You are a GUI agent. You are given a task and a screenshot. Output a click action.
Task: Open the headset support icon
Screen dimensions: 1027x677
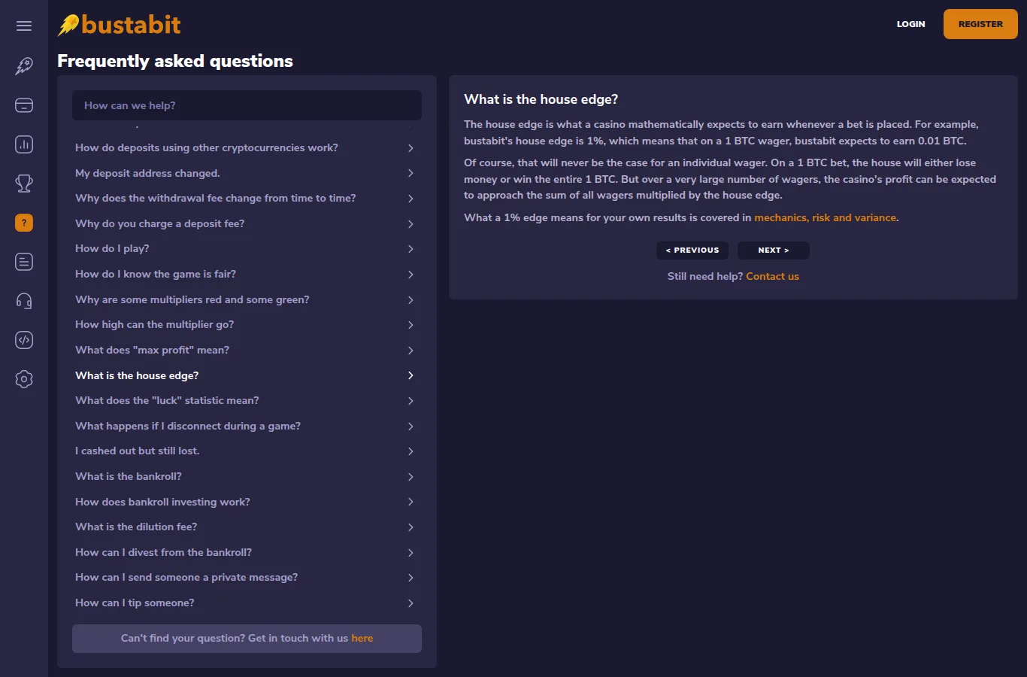coord(24,301)
